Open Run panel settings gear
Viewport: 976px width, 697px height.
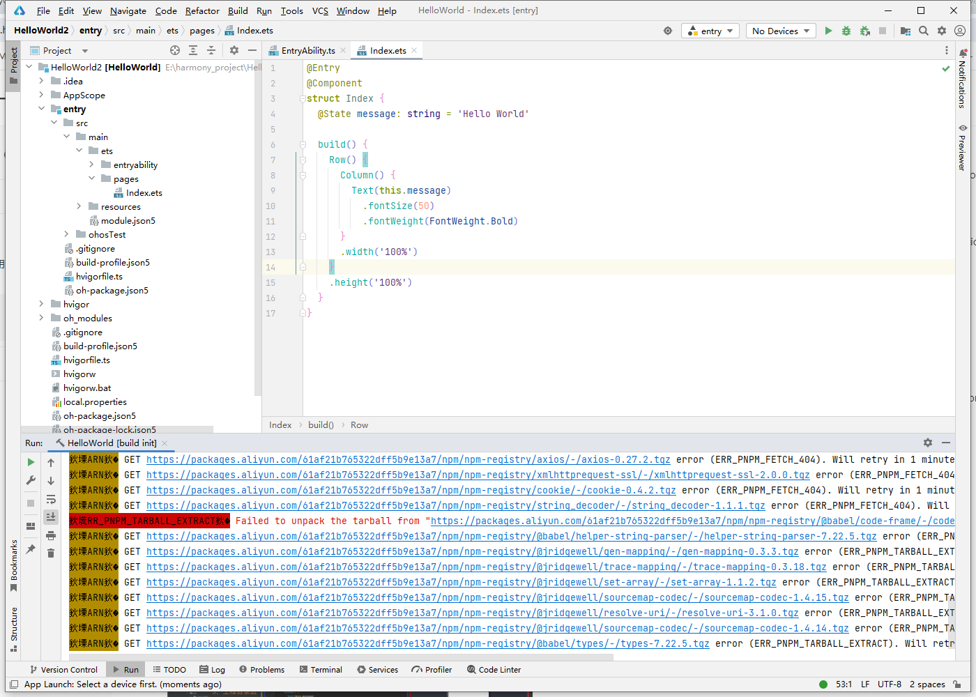pos(928,443)
